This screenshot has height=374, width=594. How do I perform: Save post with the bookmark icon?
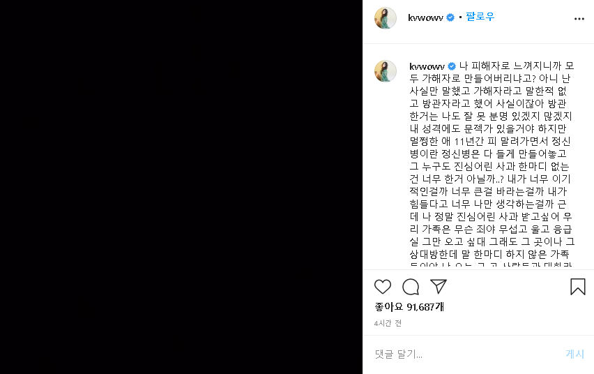coord(578,286)
